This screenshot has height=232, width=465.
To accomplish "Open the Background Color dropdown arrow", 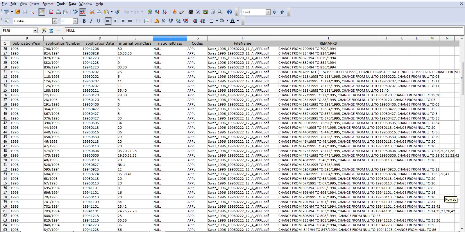I will click(227, 21).
